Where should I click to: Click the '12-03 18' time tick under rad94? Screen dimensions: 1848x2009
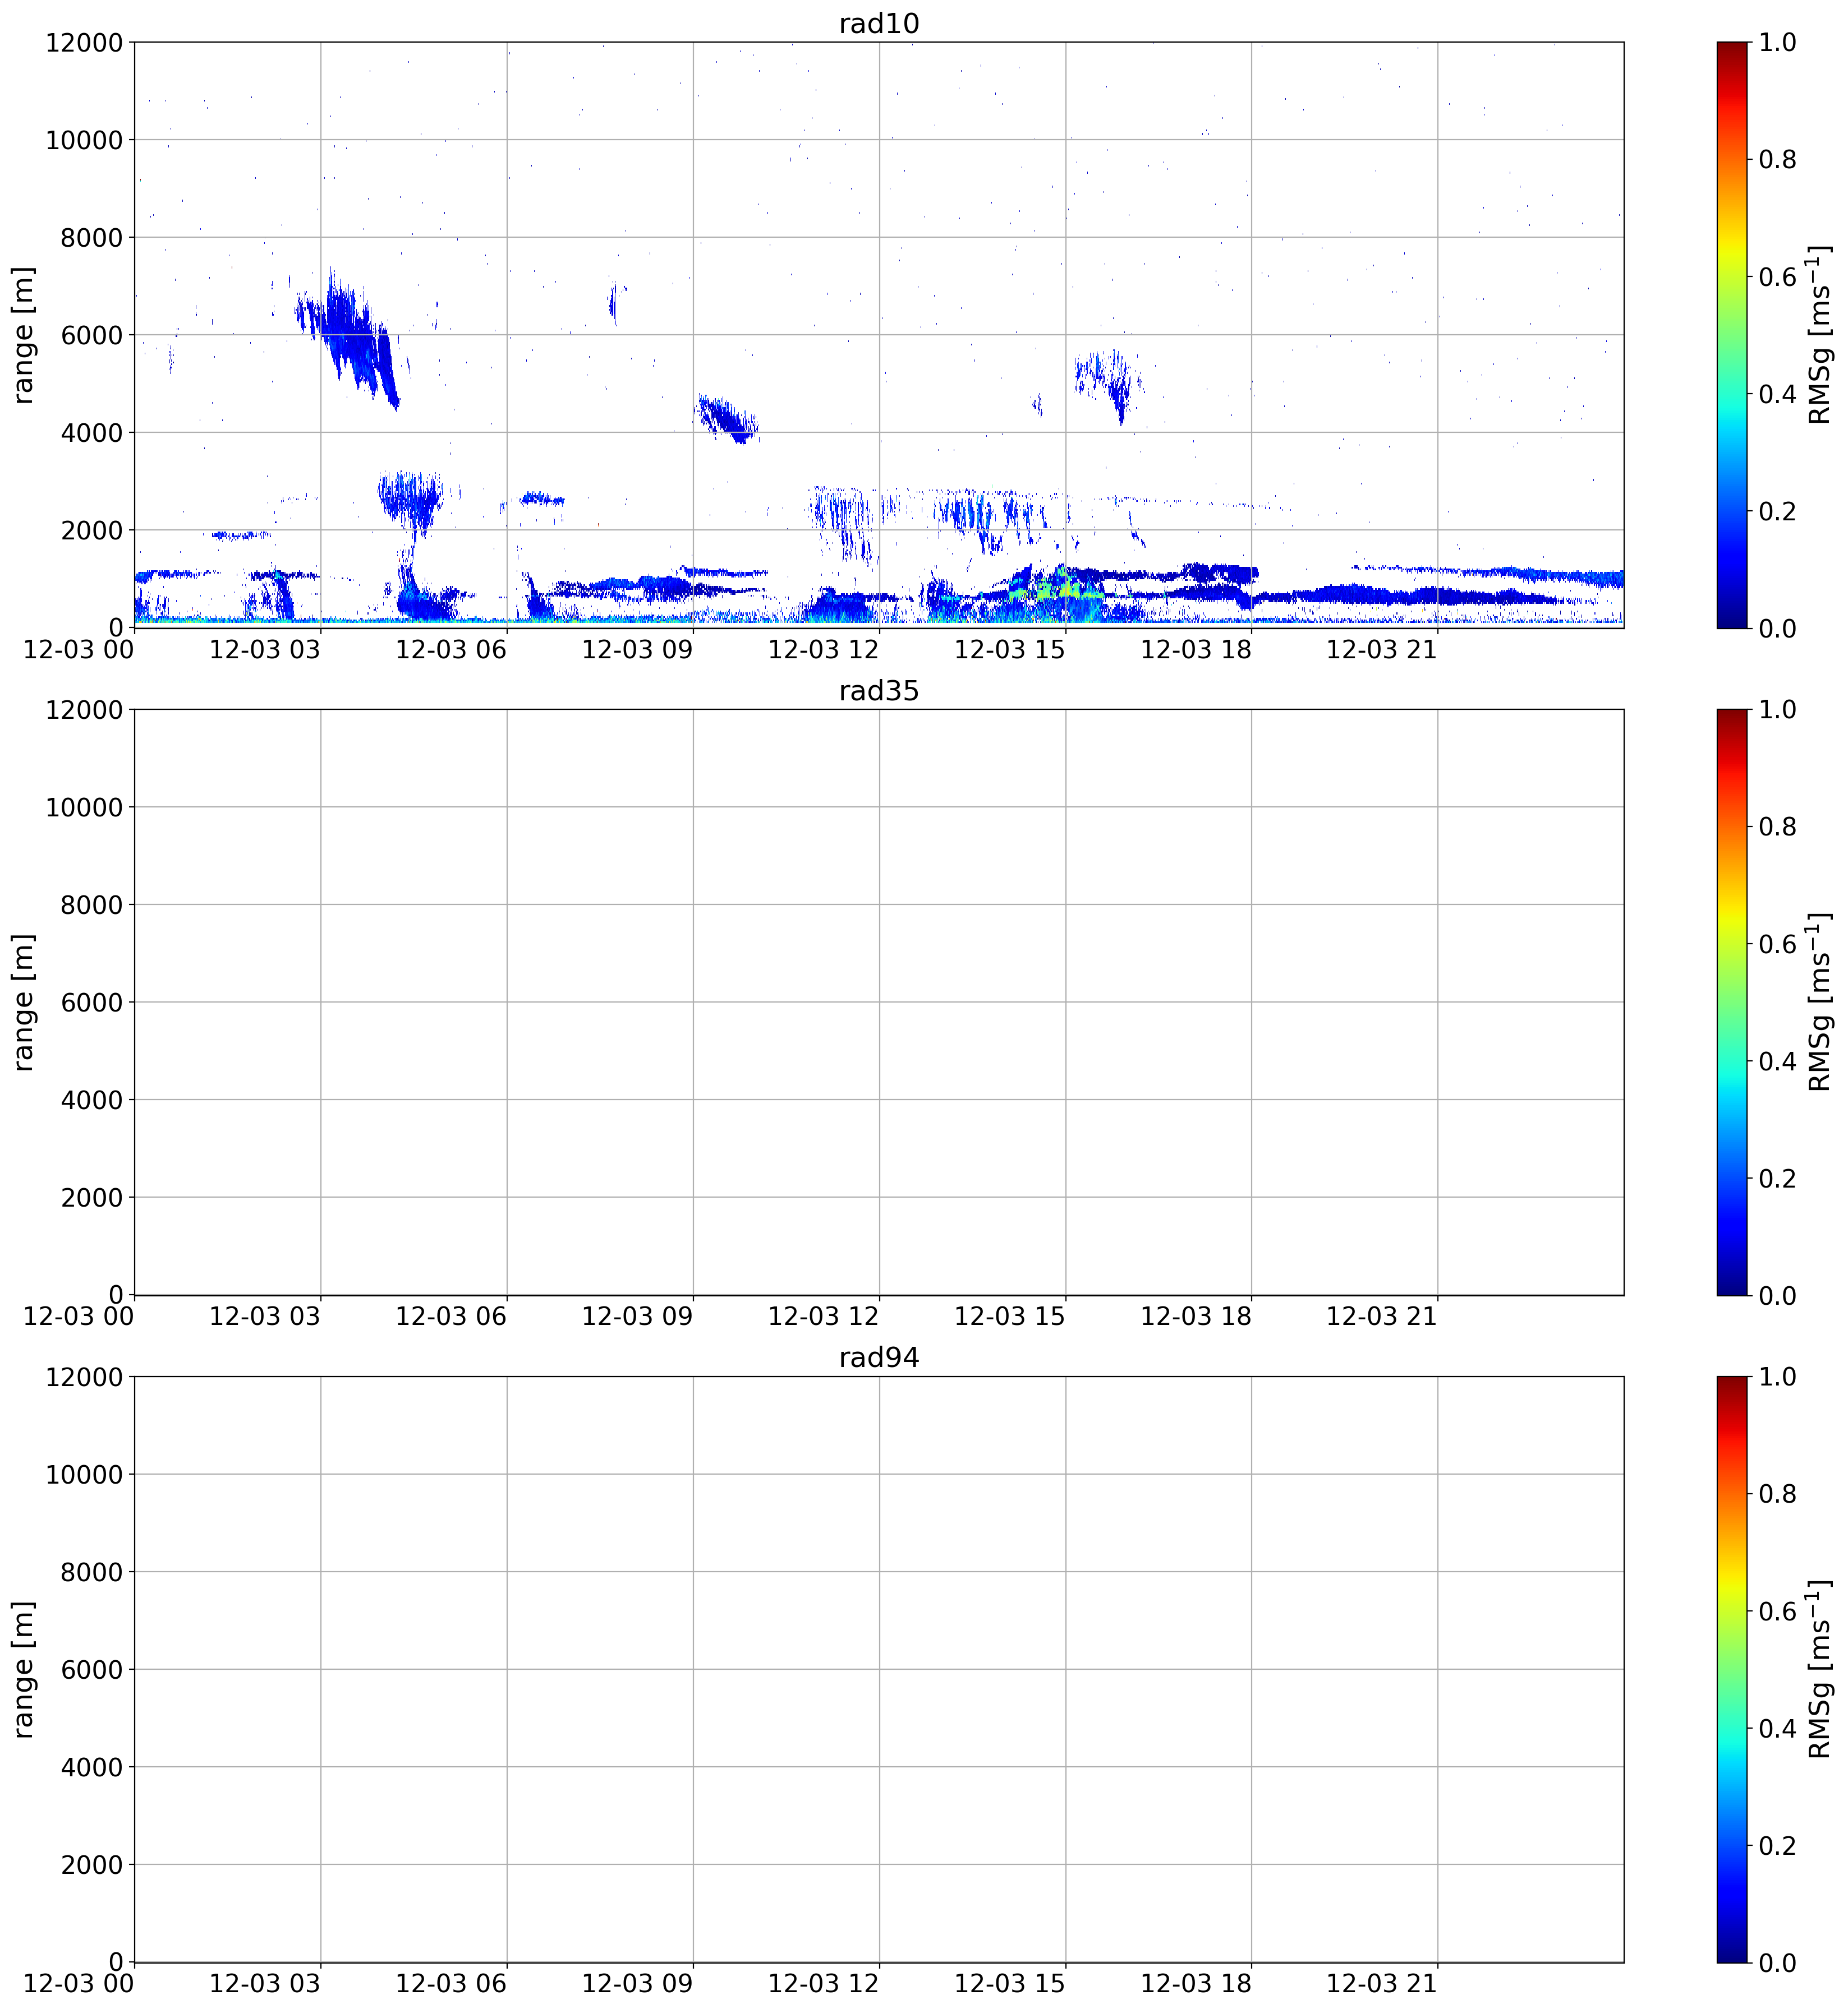[x=1196, y=1984]
